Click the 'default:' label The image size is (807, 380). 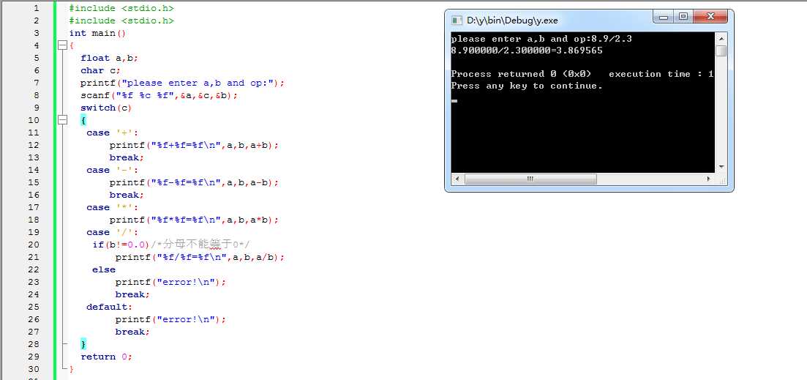(109, 307)
